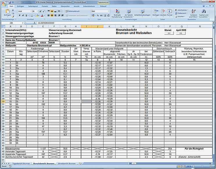The height and width of the screenshot is (169, 216).
Task: Open Sortieren und Filtern menu
Action: point(194,13)
